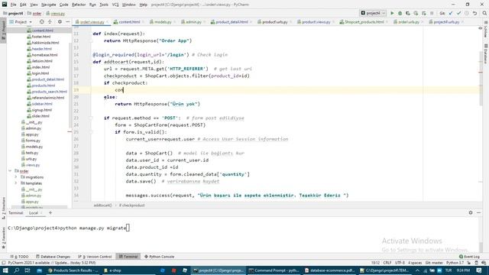Image resolution: width=489 pixels, height=275 pixels.
Task: Open the Navigate menu
Action: [48, 5]
